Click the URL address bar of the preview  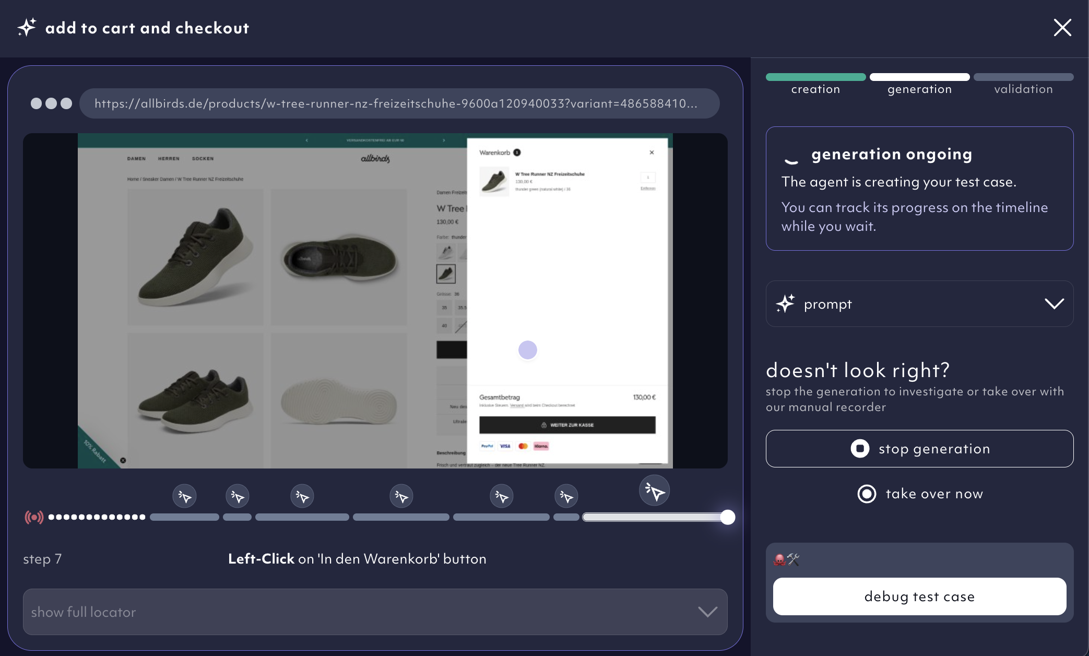pos(399,103)
